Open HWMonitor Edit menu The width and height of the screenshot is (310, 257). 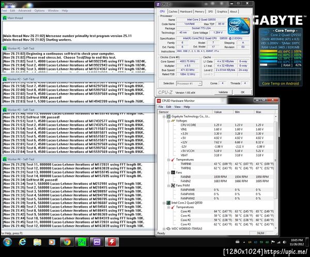(x=168, y=107)
